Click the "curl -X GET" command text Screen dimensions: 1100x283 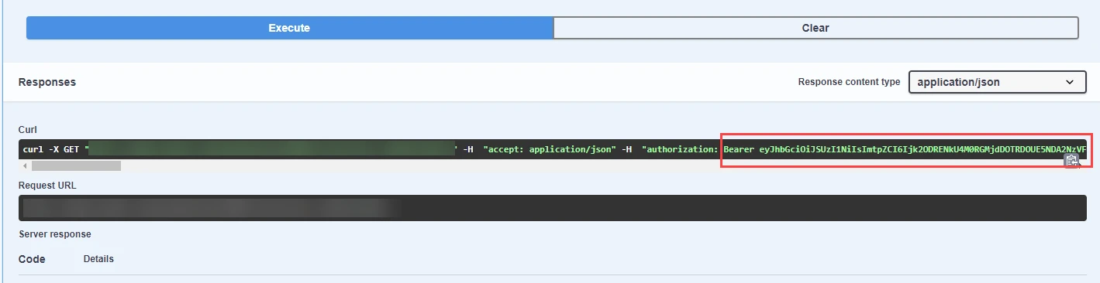coord(52,149)
